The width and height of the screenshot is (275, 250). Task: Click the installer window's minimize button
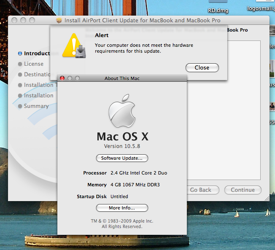click(x=23, y=20)
